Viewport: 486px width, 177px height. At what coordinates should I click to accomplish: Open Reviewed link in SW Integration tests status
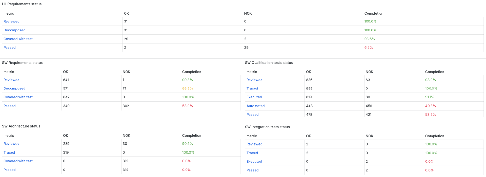click(254, 144)
